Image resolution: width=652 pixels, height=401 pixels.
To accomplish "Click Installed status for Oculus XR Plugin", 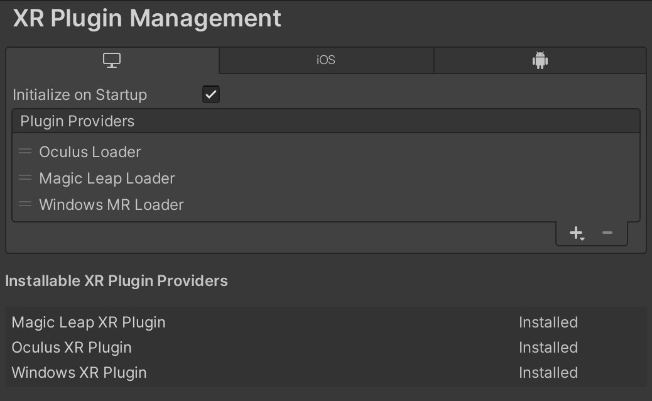I will point(548,348).
